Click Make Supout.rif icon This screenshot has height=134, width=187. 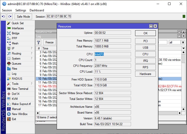[x=9, y=104]
